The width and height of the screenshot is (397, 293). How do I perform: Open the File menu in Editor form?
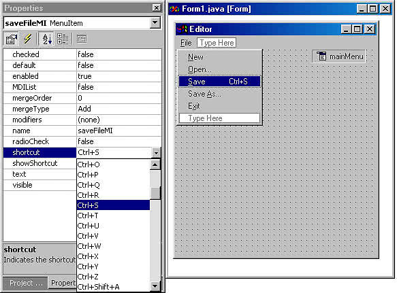[186, 43]
